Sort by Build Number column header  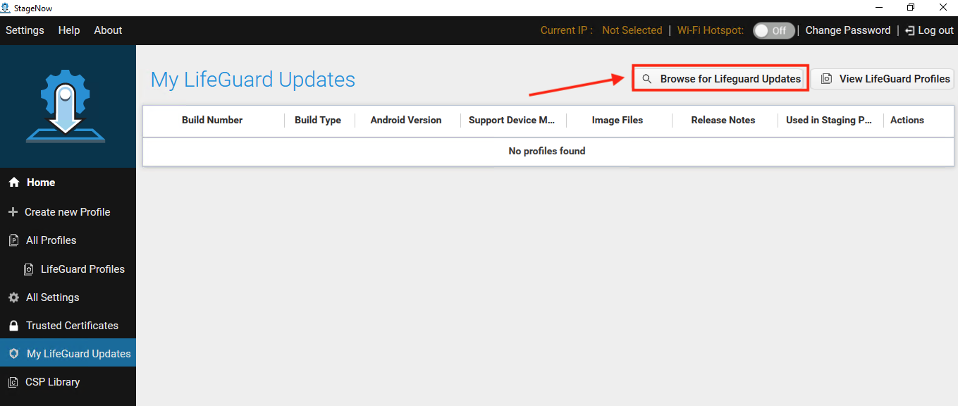(212, 120)
